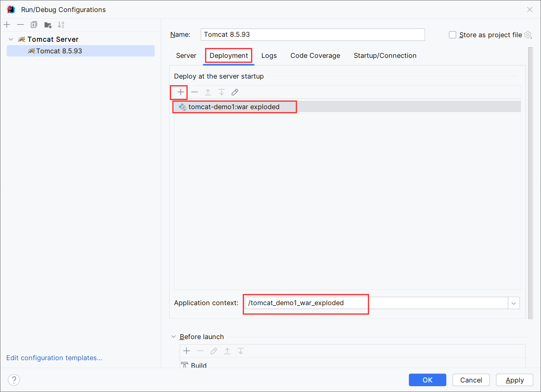Image resolution: width=541 pixels, height=392 pixels.
Task: Copy the selected configuration
Action: tap(34, 25)
